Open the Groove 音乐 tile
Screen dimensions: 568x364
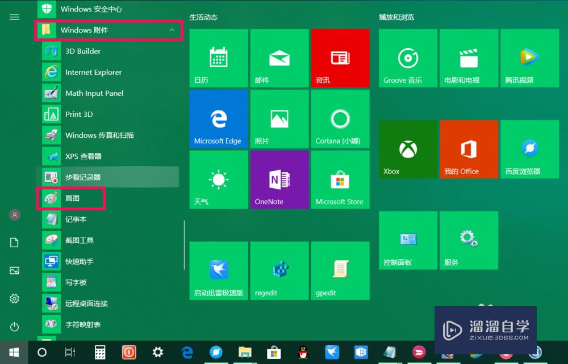tap(408, 58)
